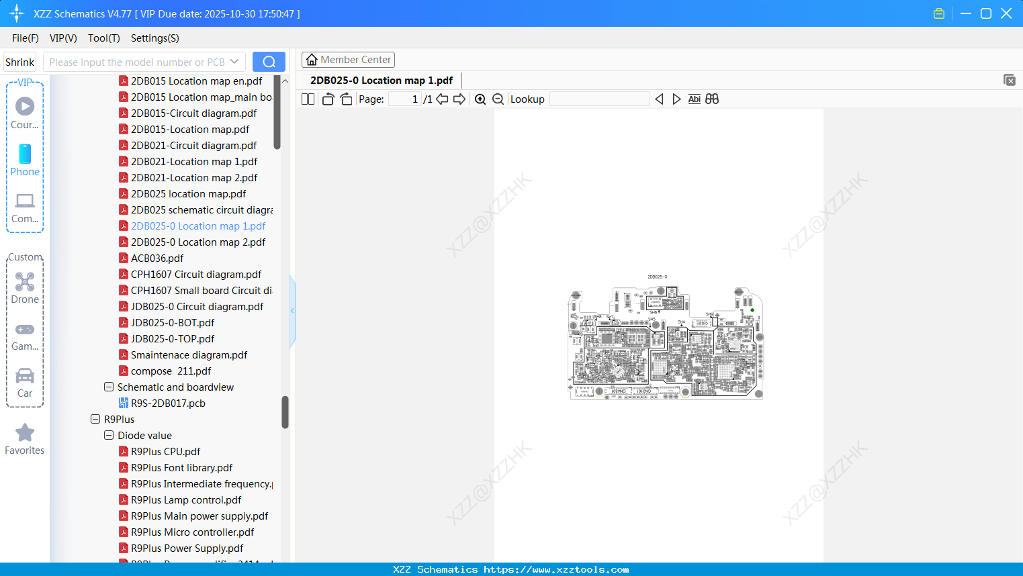Click the yellow VIP badge icon in title bar

(939, 13)
